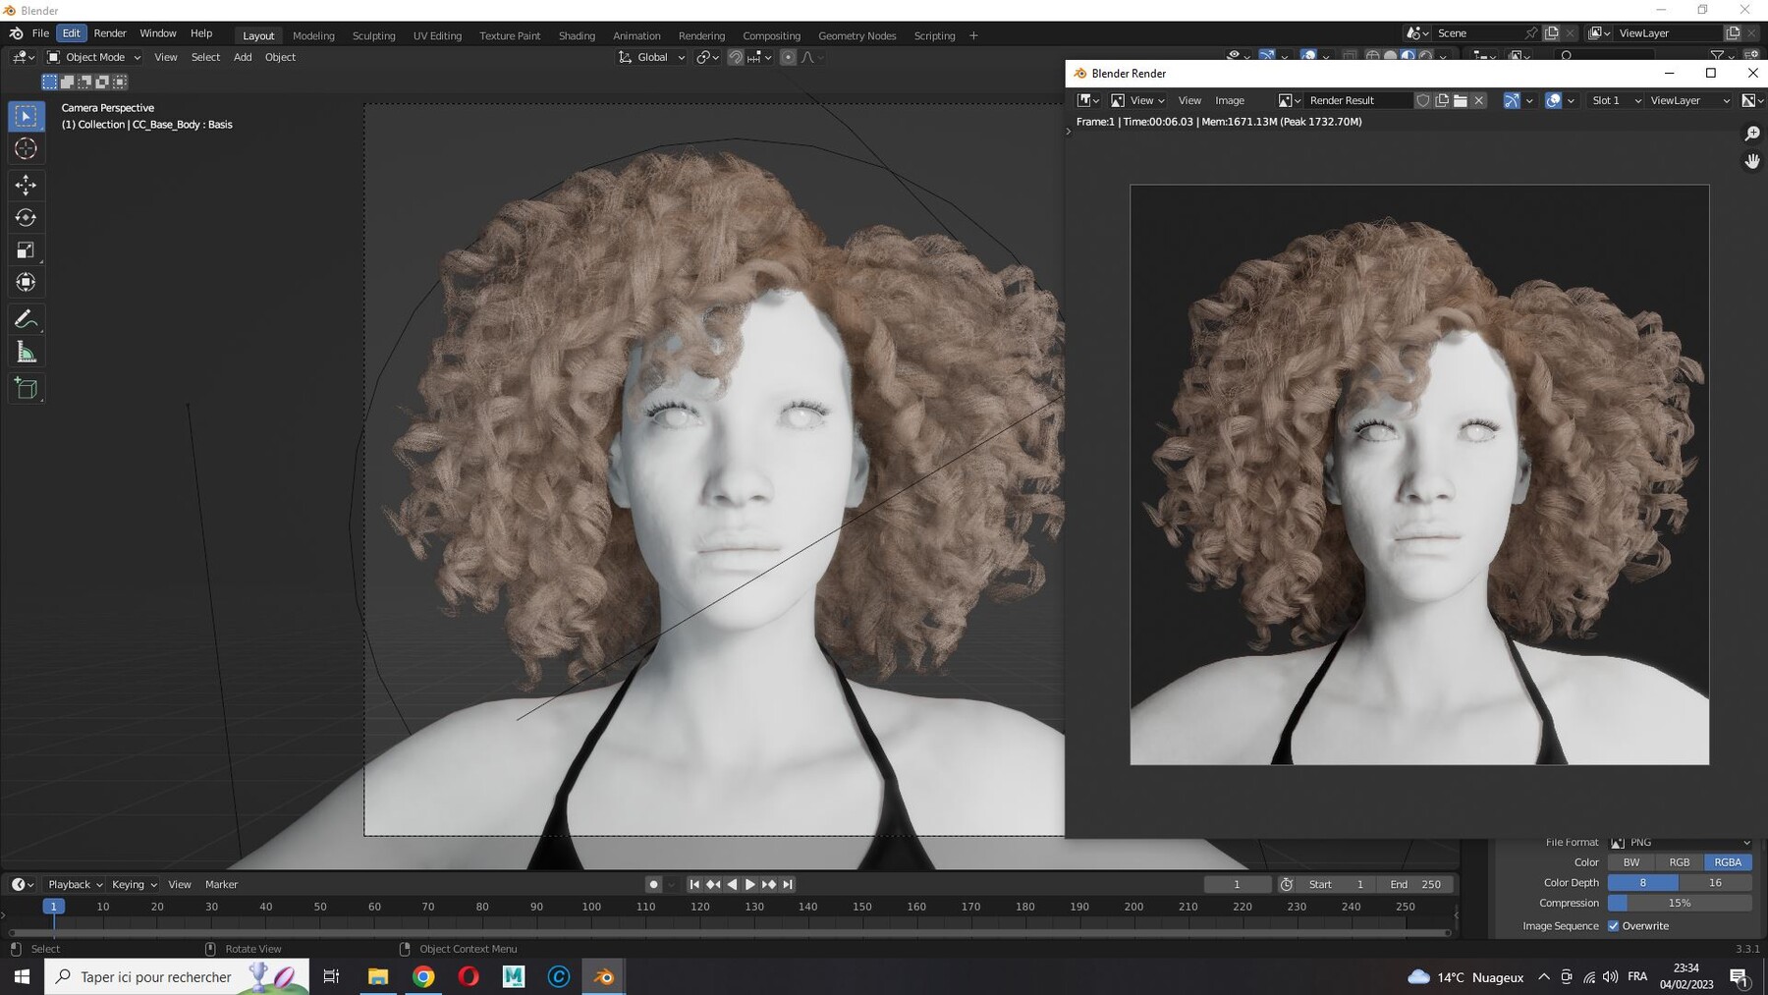
Task: Toggle preview range clock icon in timeline
Action: pyautogui.click(x=1286, y=885)
